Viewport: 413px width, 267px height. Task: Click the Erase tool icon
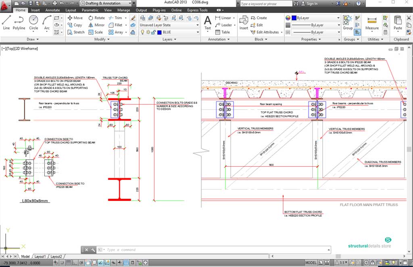tap(133, 18)
